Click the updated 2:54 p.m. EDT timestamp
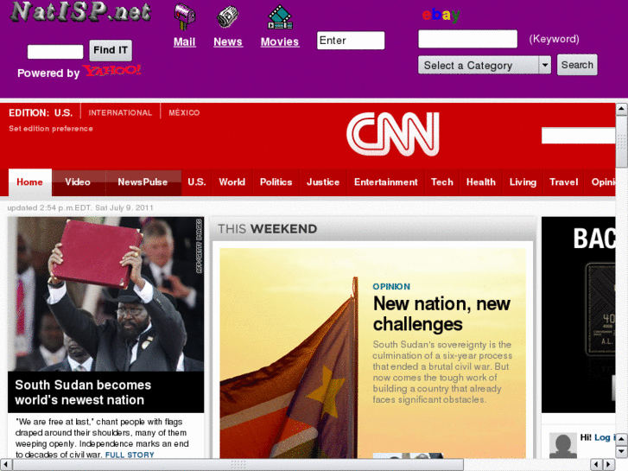Viewport: 628px width, 471px height. 80,207
